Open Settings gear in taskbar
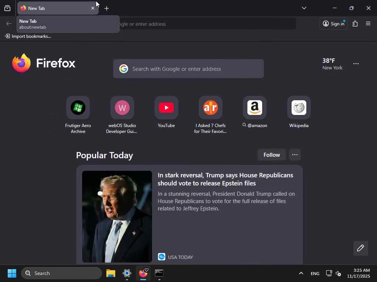Image resolution: width=377 pixels, height=282 pixels. tap(127, 273)
